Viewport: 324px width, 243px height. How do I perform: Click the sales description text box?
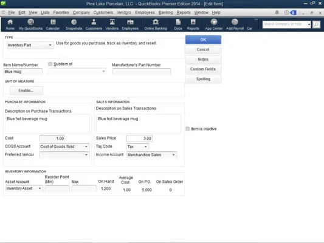(x=139, y=124)
